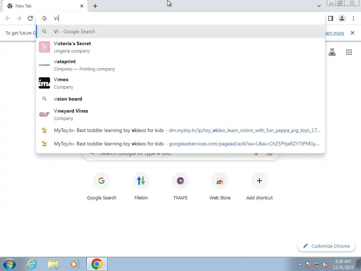
Task: Open the Search Labs flask icon
Action: (332, 52)
